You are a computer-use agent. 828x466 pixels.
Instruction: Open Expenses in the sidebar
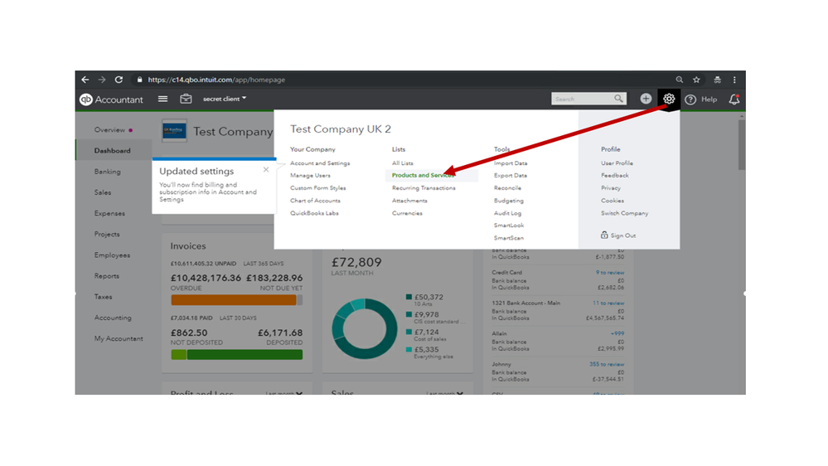tap(110, 213)
